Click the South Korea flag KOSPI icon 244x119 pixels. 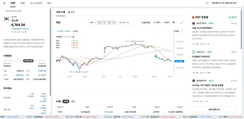click(7, 19)
